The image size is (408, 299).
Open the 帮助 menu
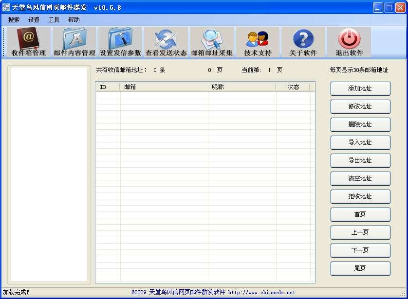[74, 20]
